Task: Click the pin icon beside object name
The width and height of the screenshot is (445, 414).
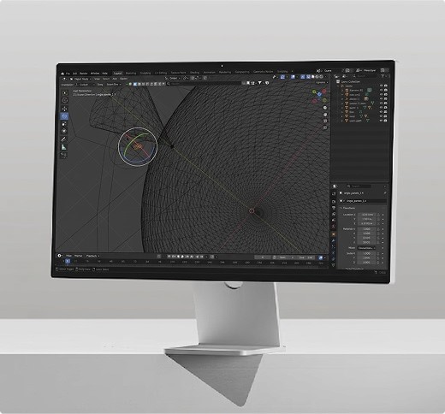Action: coord(385,193)
